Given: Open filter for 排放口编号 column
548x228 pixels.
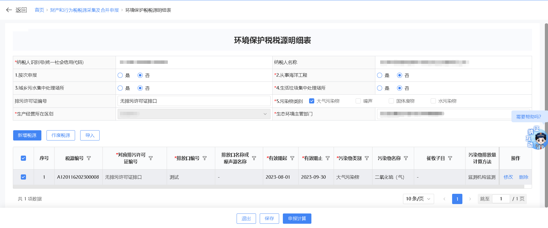Looking at the screenshot, I should pos(205,158).
